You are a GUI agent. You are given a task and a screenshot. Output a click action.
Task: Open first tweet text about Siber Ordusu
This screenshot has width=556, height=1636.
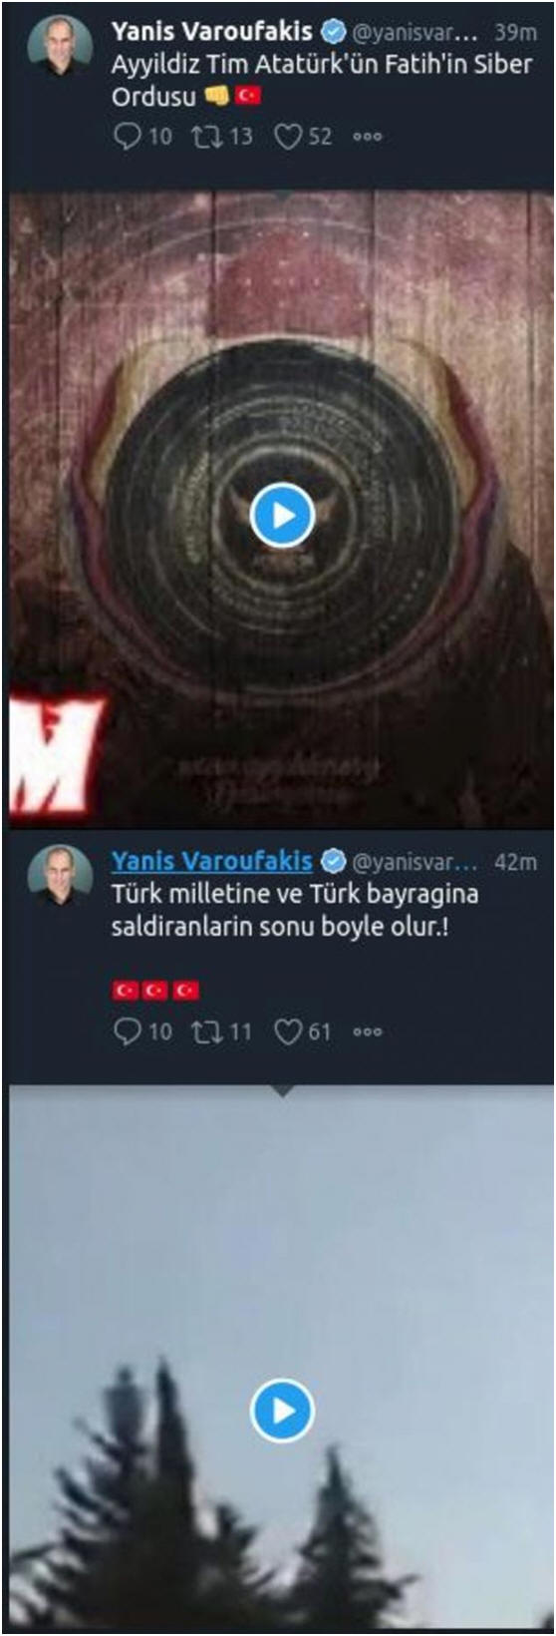(x=322, y=81)
